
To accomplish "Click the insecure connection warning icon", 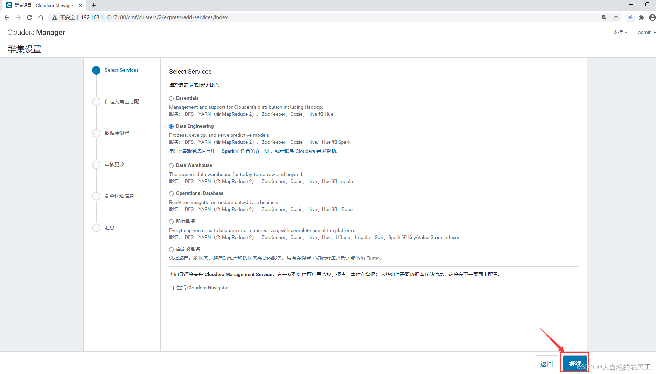I will pos(55,17).
